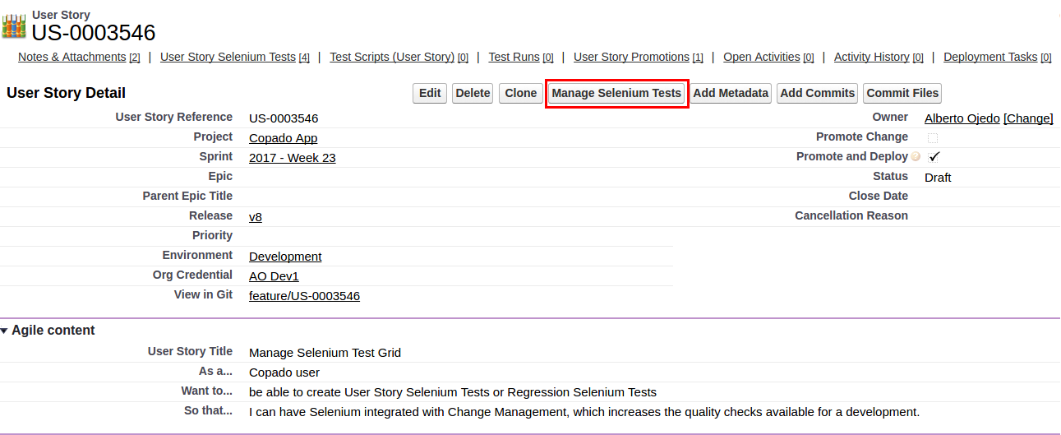This screenshot has width=1061, height=435.
Task: Open sprint 2017 - Week 23
Action: point(292,158)
